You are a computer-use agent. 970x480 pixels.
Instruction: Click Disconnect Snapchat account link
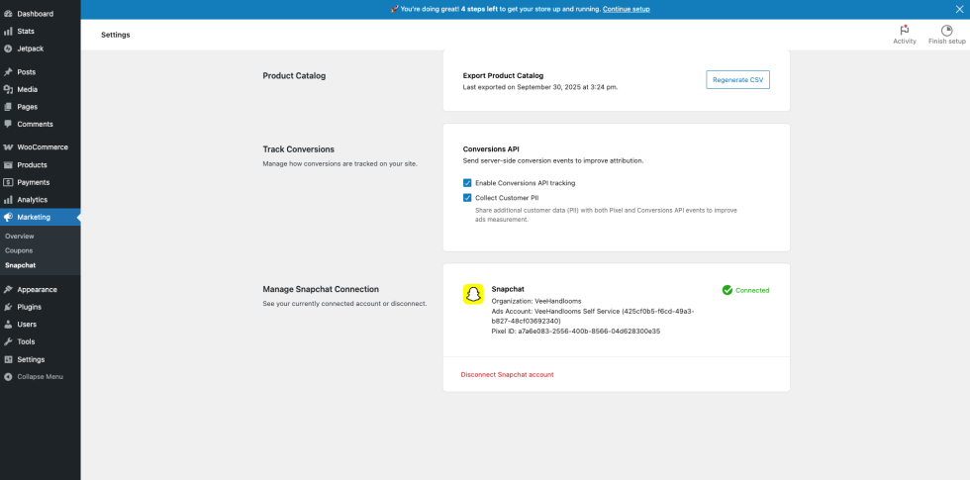tap(507, 375)
